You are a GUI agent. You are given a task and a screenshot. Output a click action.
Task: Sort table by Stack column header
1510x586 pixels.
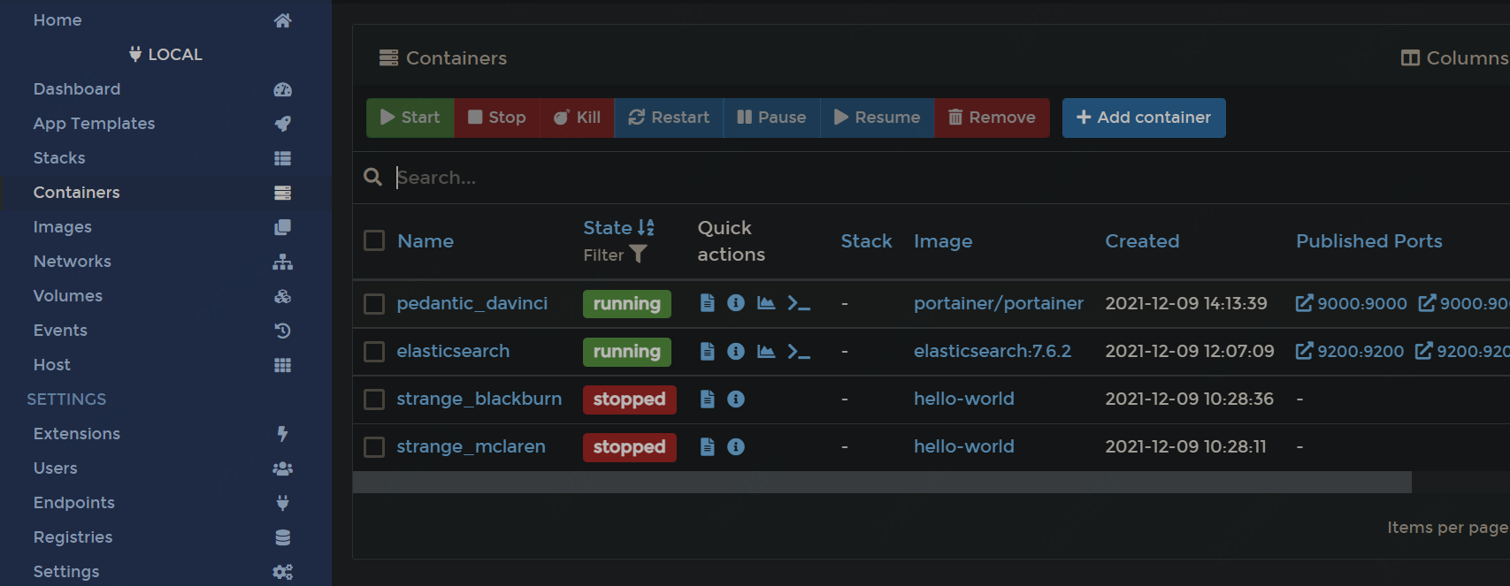tap(866, 241)
